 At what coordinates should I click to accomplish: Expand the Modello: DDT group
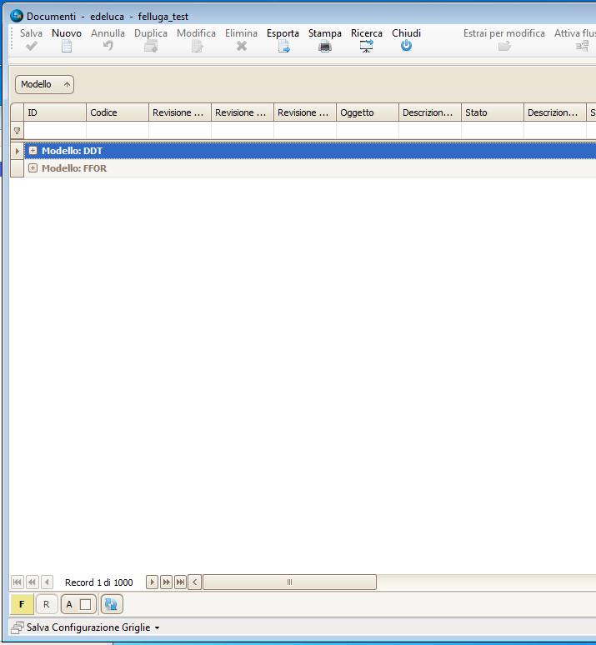click(x=33, y=151)
